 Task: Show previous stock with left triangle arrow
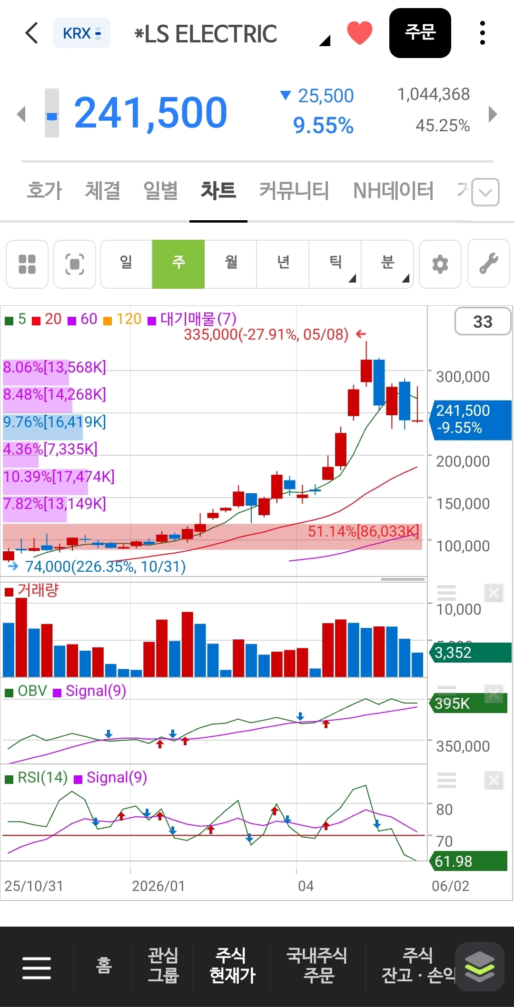[x=21, y=114]
